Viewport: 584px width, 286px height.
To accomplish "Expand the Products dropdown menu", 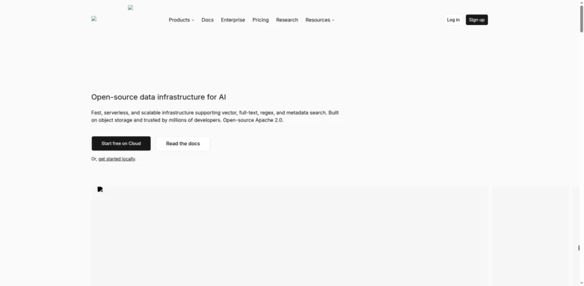I will 181,20.
